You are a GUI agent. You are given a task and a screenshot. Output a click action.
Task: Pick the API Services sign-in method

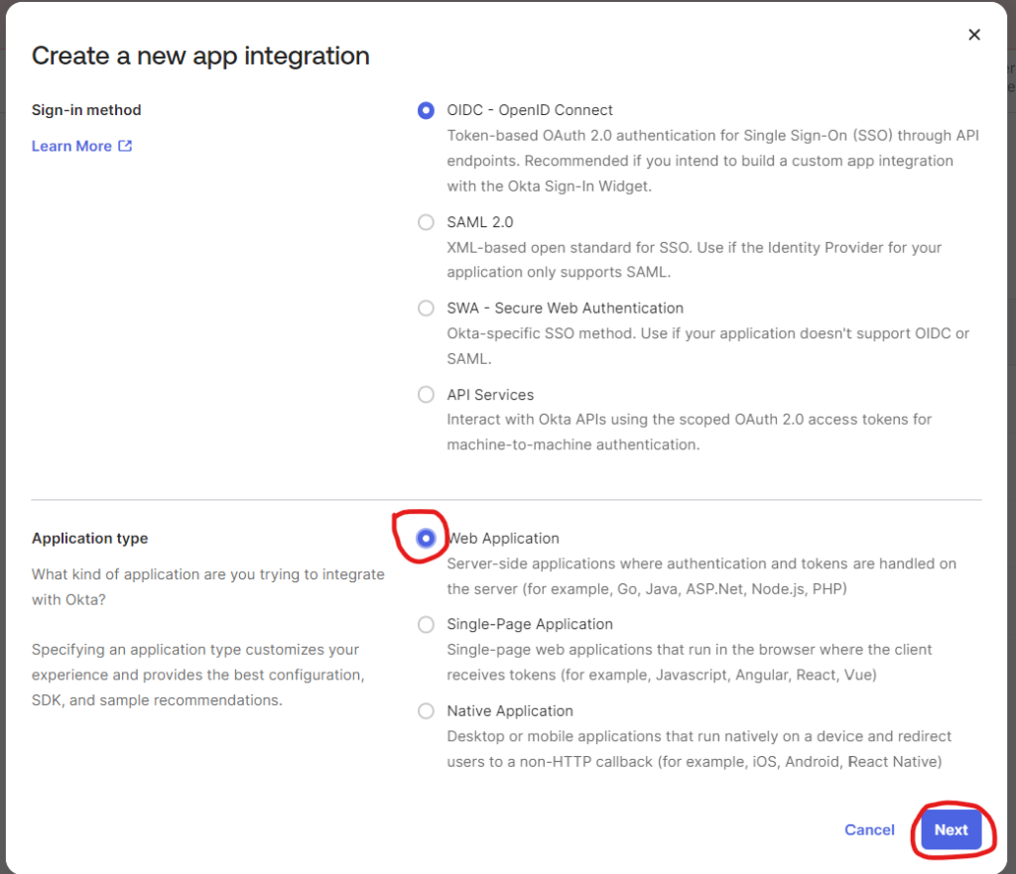pos(426,395)
